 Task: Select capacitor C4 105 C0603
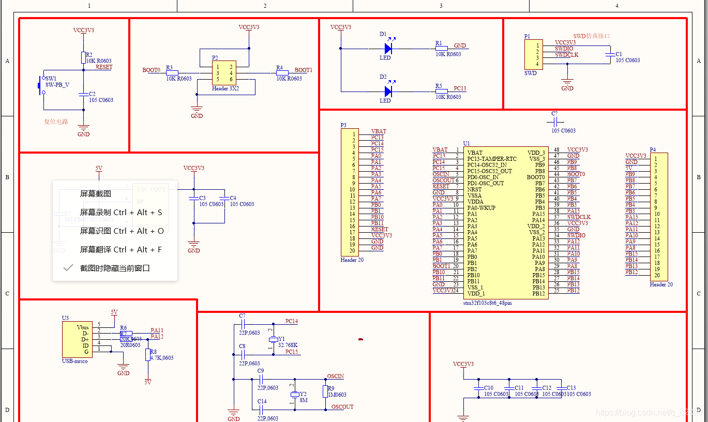(x=224, y=198)
